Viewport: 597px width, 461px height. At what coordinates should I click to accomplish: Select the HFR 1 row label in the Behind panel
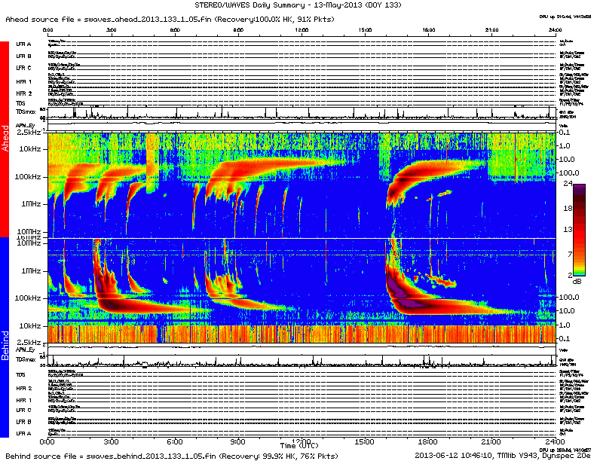click(x=23, y=400)
